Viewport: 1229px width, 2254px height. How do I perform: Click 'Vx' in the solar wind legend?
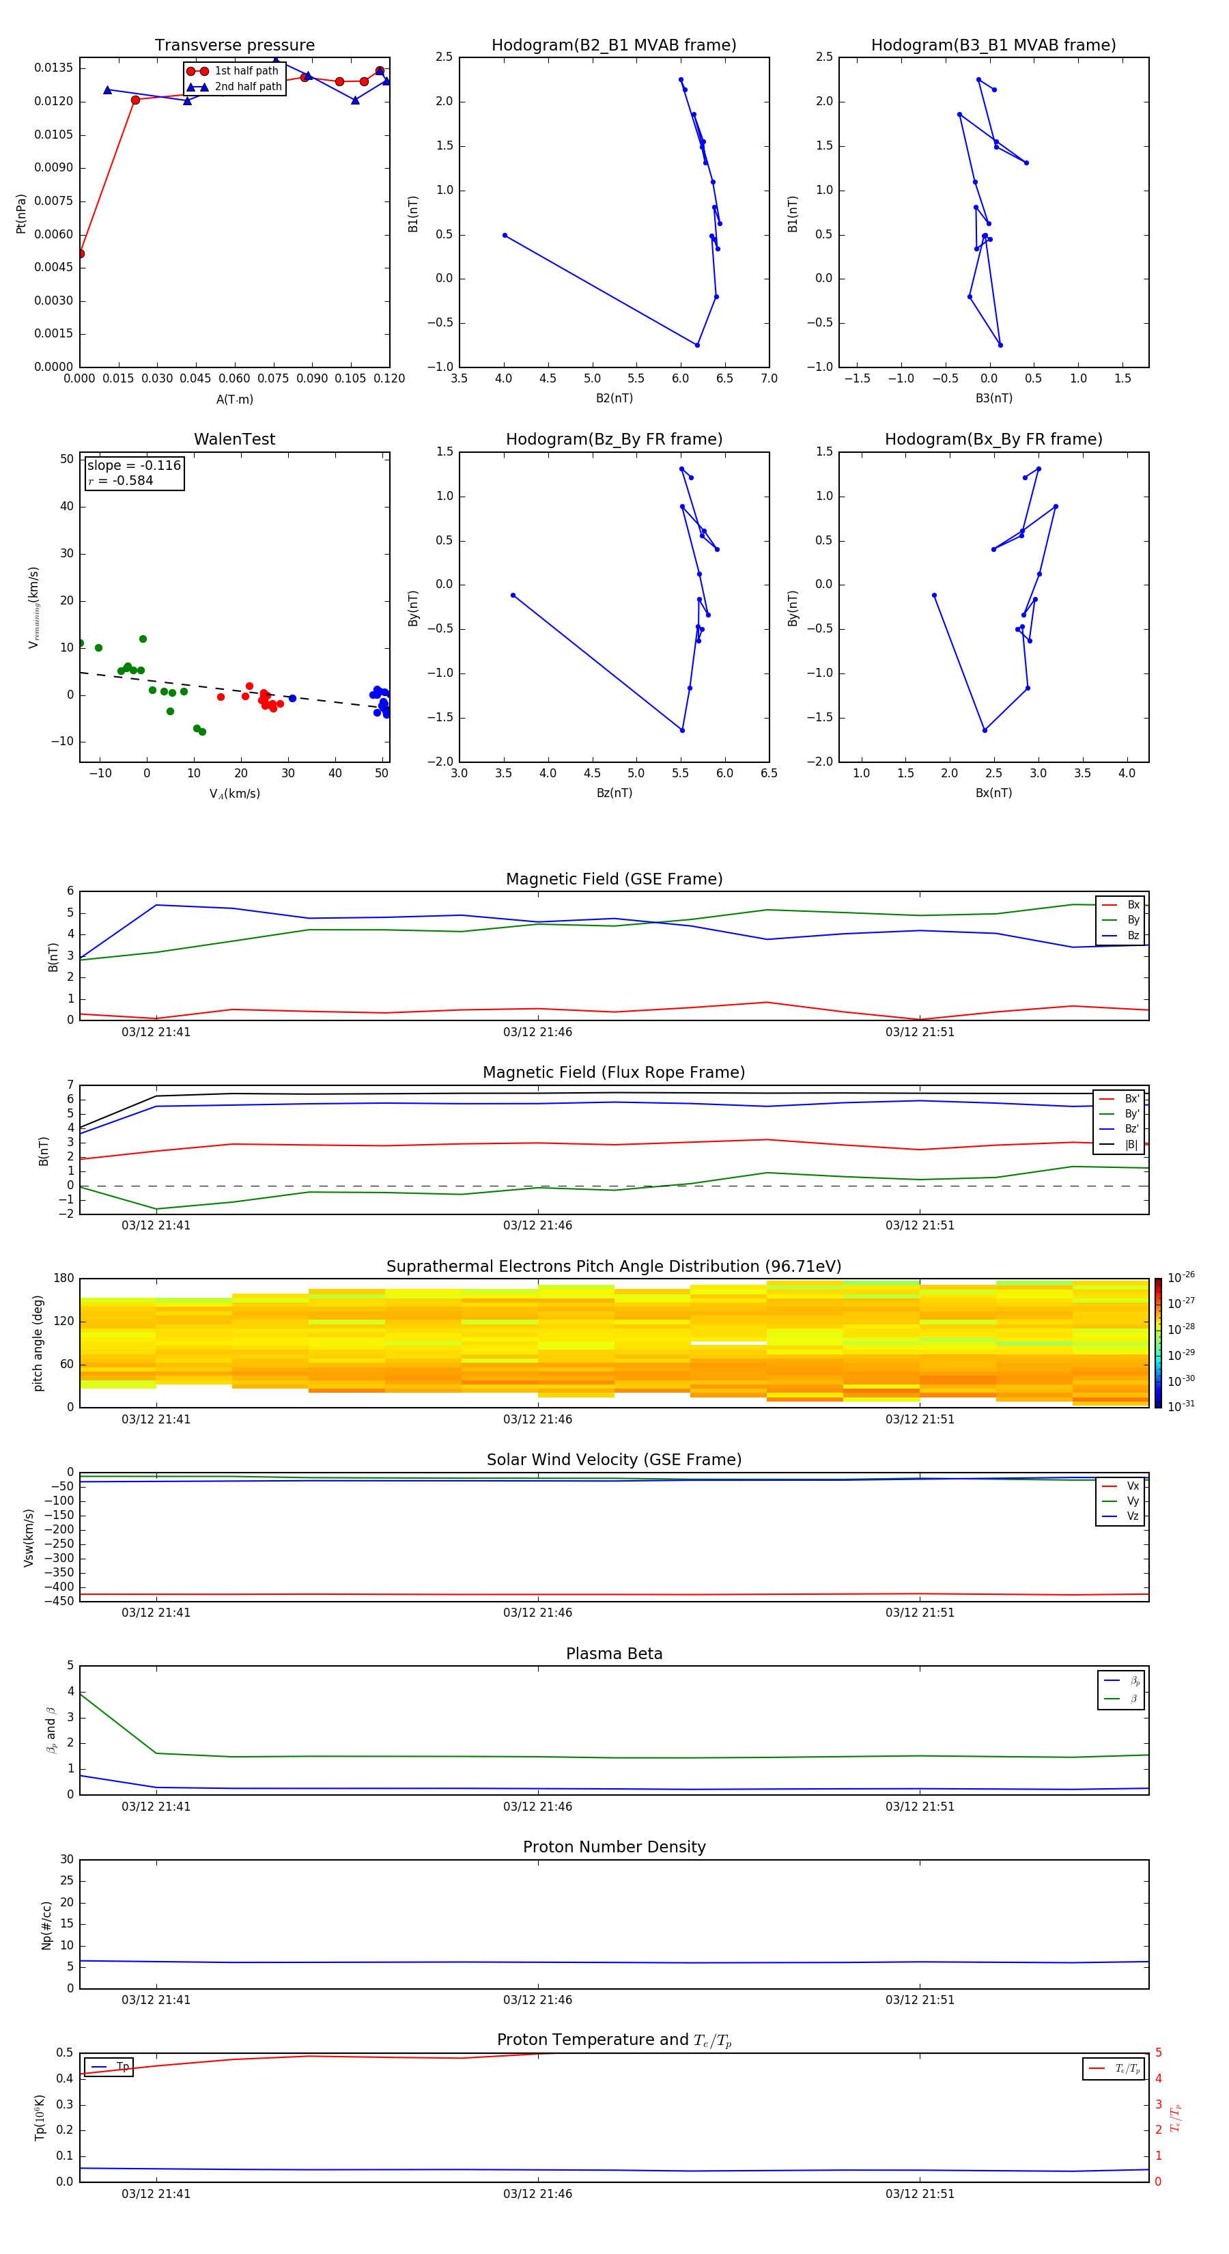(1121, 1486)
